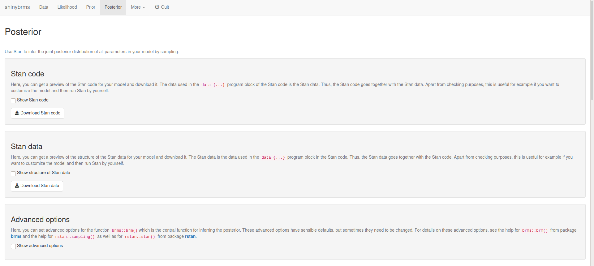This screenshot has height=266, width=594.
Task: Go to the Prior tab
Action: (91, 7)
